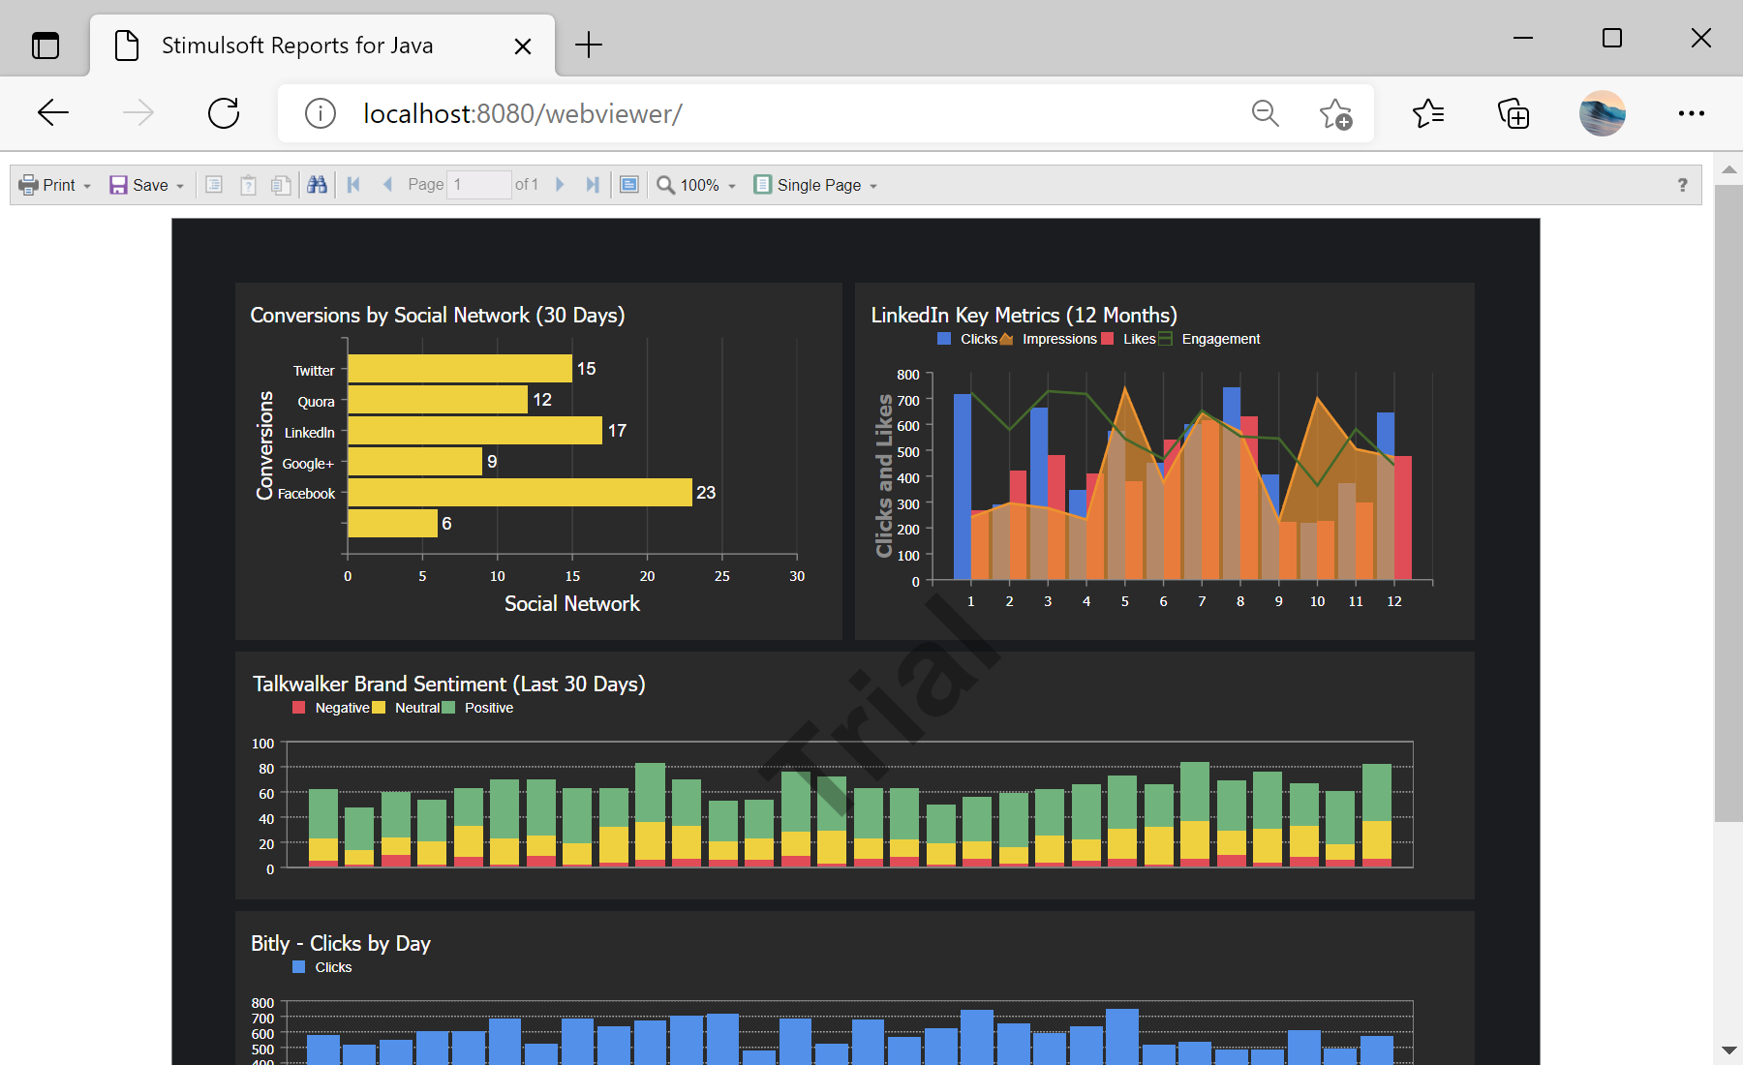Click the scrollbar up arrow
This screenshot has height=1065, width=1743.
click(1728, 169)
